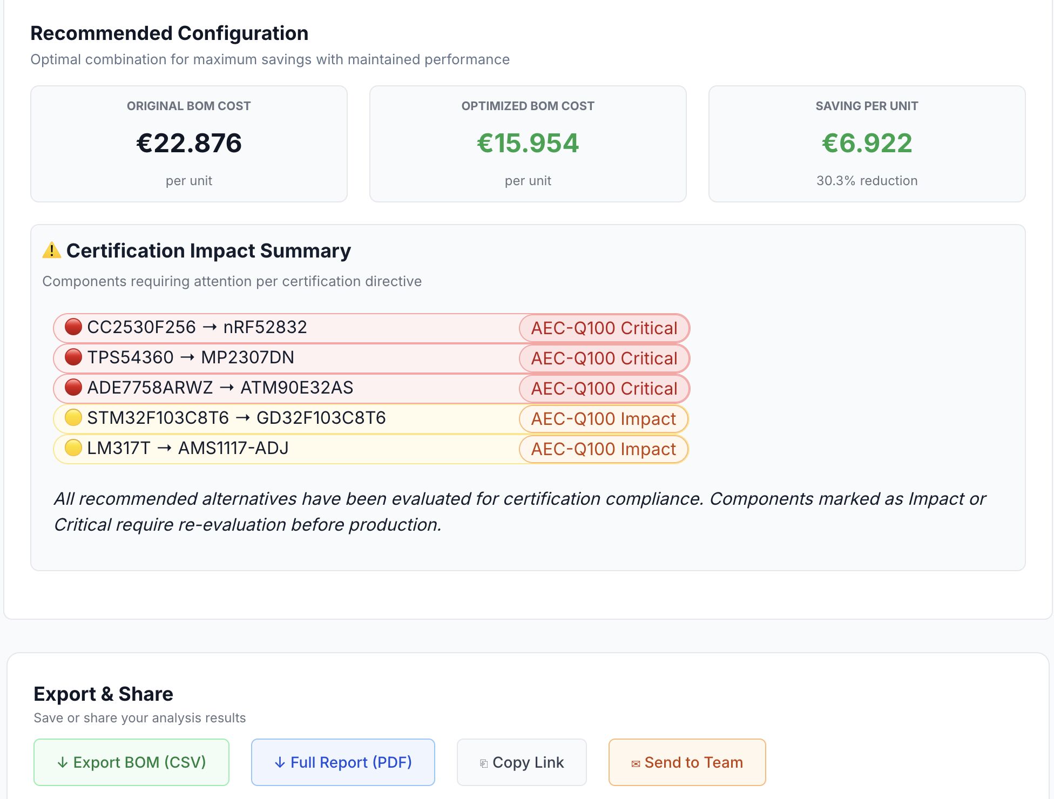Click the Export & Share heading
Screen dimensions: 1054x799
(103, 694)
